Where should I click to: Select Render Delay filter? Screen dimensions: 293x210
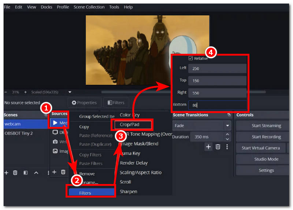point(134,163)
